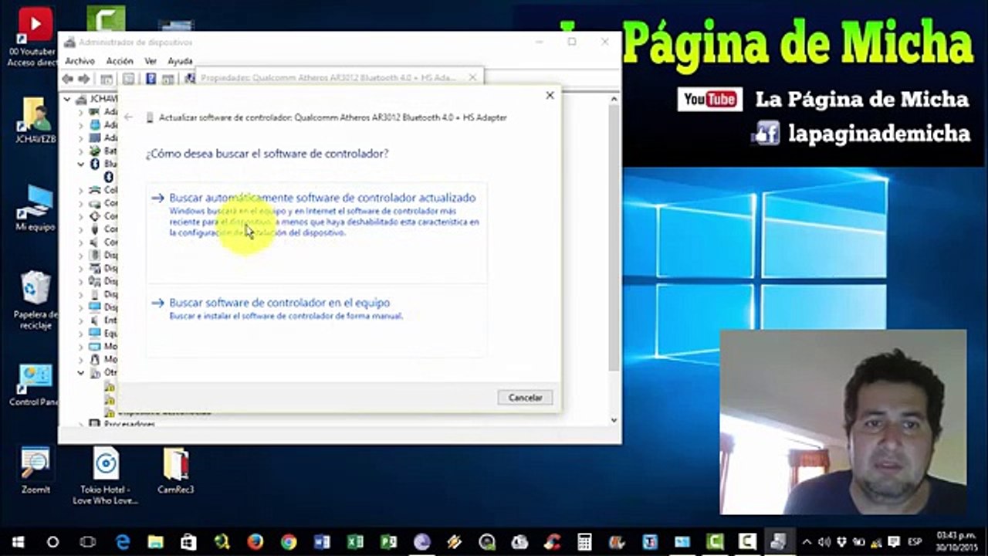The image size is (988, 556).
Task: Open Excel from the taskbar
Action: click(355, 542)
